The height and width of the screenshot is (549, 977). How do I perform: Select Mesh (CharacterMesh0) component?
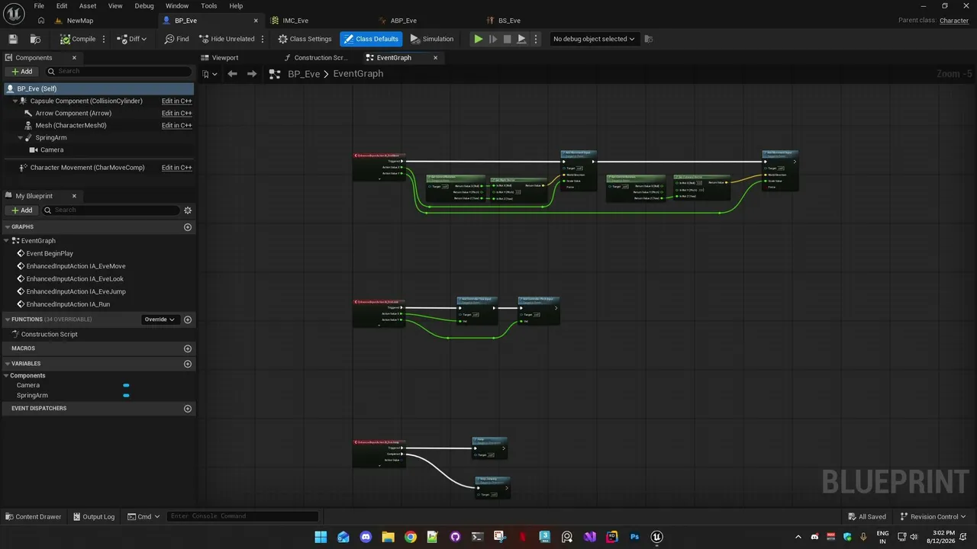tap(71, 125)
